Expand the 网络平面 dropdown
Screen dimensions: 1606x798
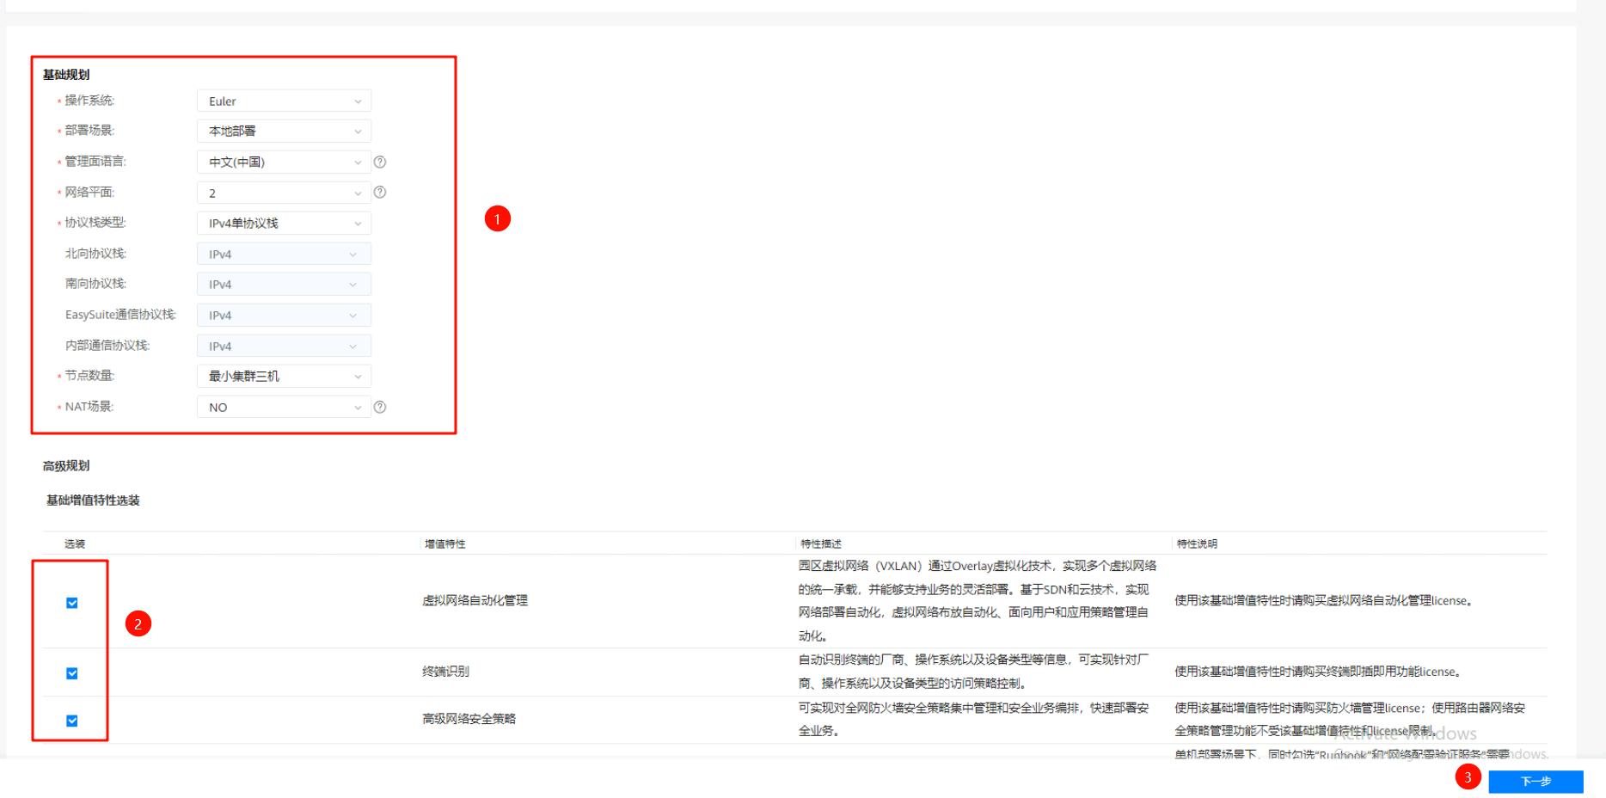click(x=284, y=192)
